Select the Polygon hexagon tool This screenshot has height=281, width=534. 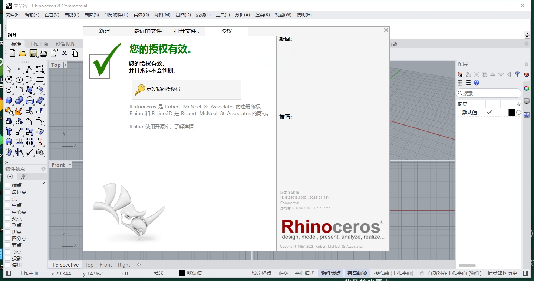tap(9, 90)
